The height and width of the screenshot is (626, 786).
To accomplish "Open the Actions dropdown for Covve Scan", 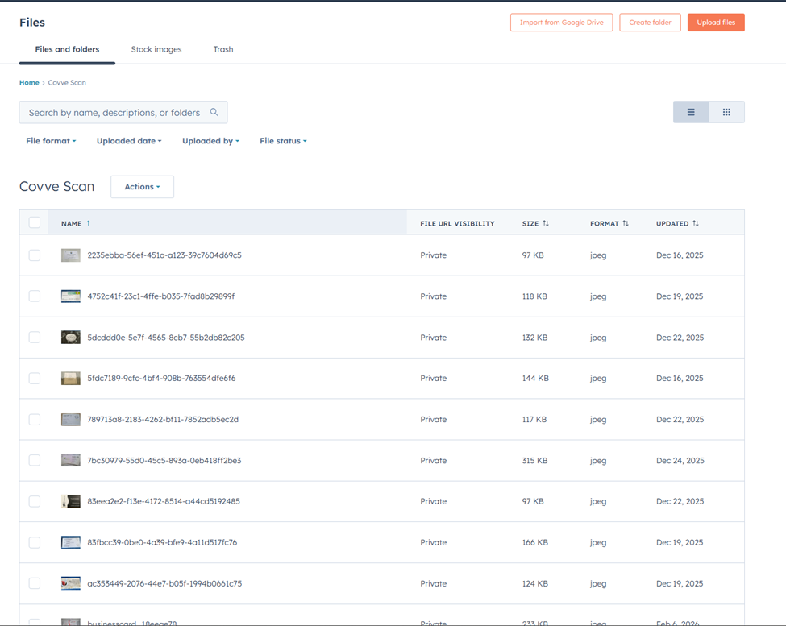I will point(142,187).
